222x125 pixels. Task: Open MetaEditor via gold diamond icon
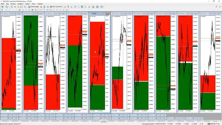41,7
